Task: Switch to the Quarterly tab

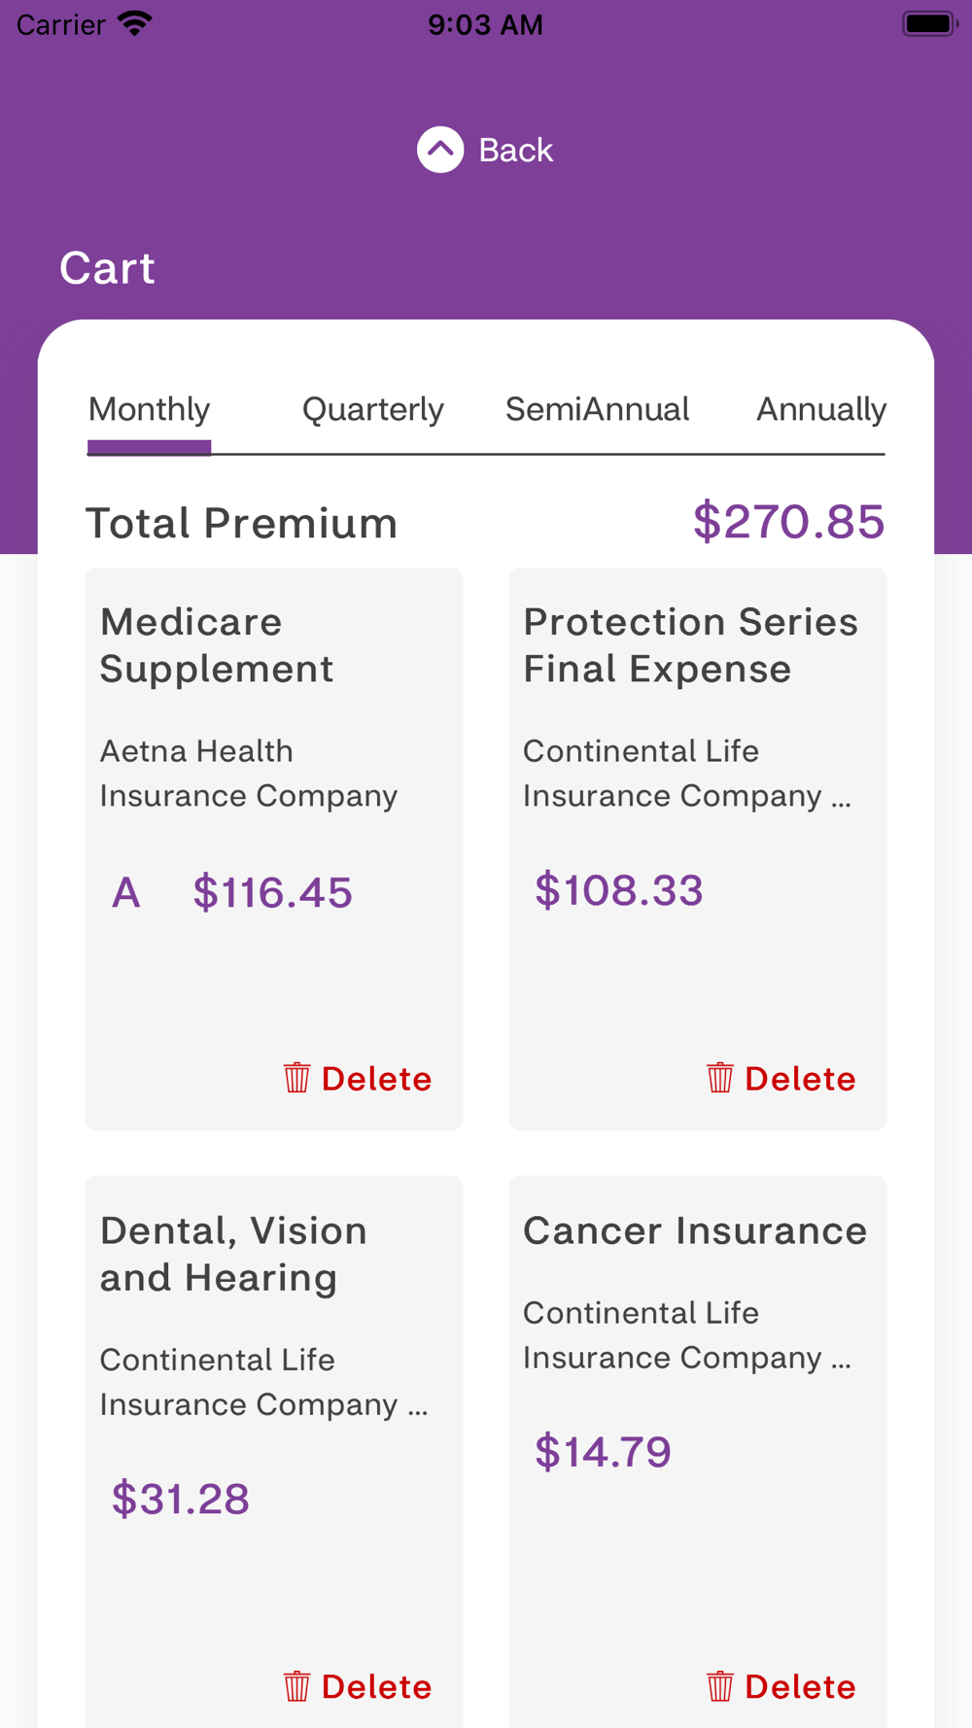Action: coord(372,409)
